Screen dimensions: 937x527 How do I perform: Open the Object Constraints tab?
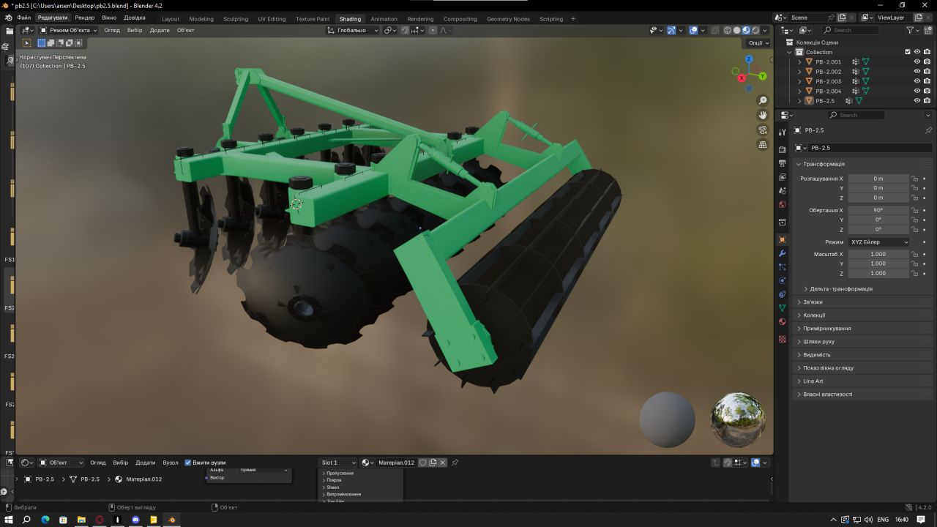pyautogui.click(x=782, y=294)
